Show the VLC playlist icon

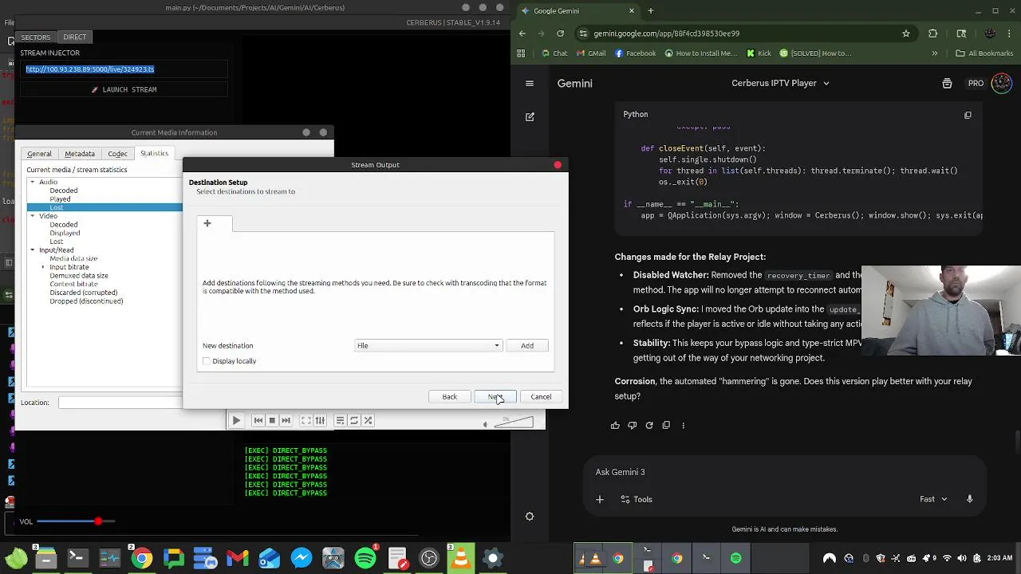(x=340, y=420)
